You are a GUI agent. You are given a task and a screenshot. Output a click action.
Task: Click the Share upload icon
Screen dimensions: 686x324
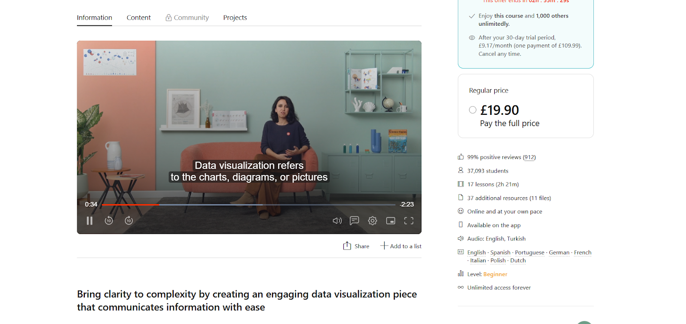[x=347, y=246]
